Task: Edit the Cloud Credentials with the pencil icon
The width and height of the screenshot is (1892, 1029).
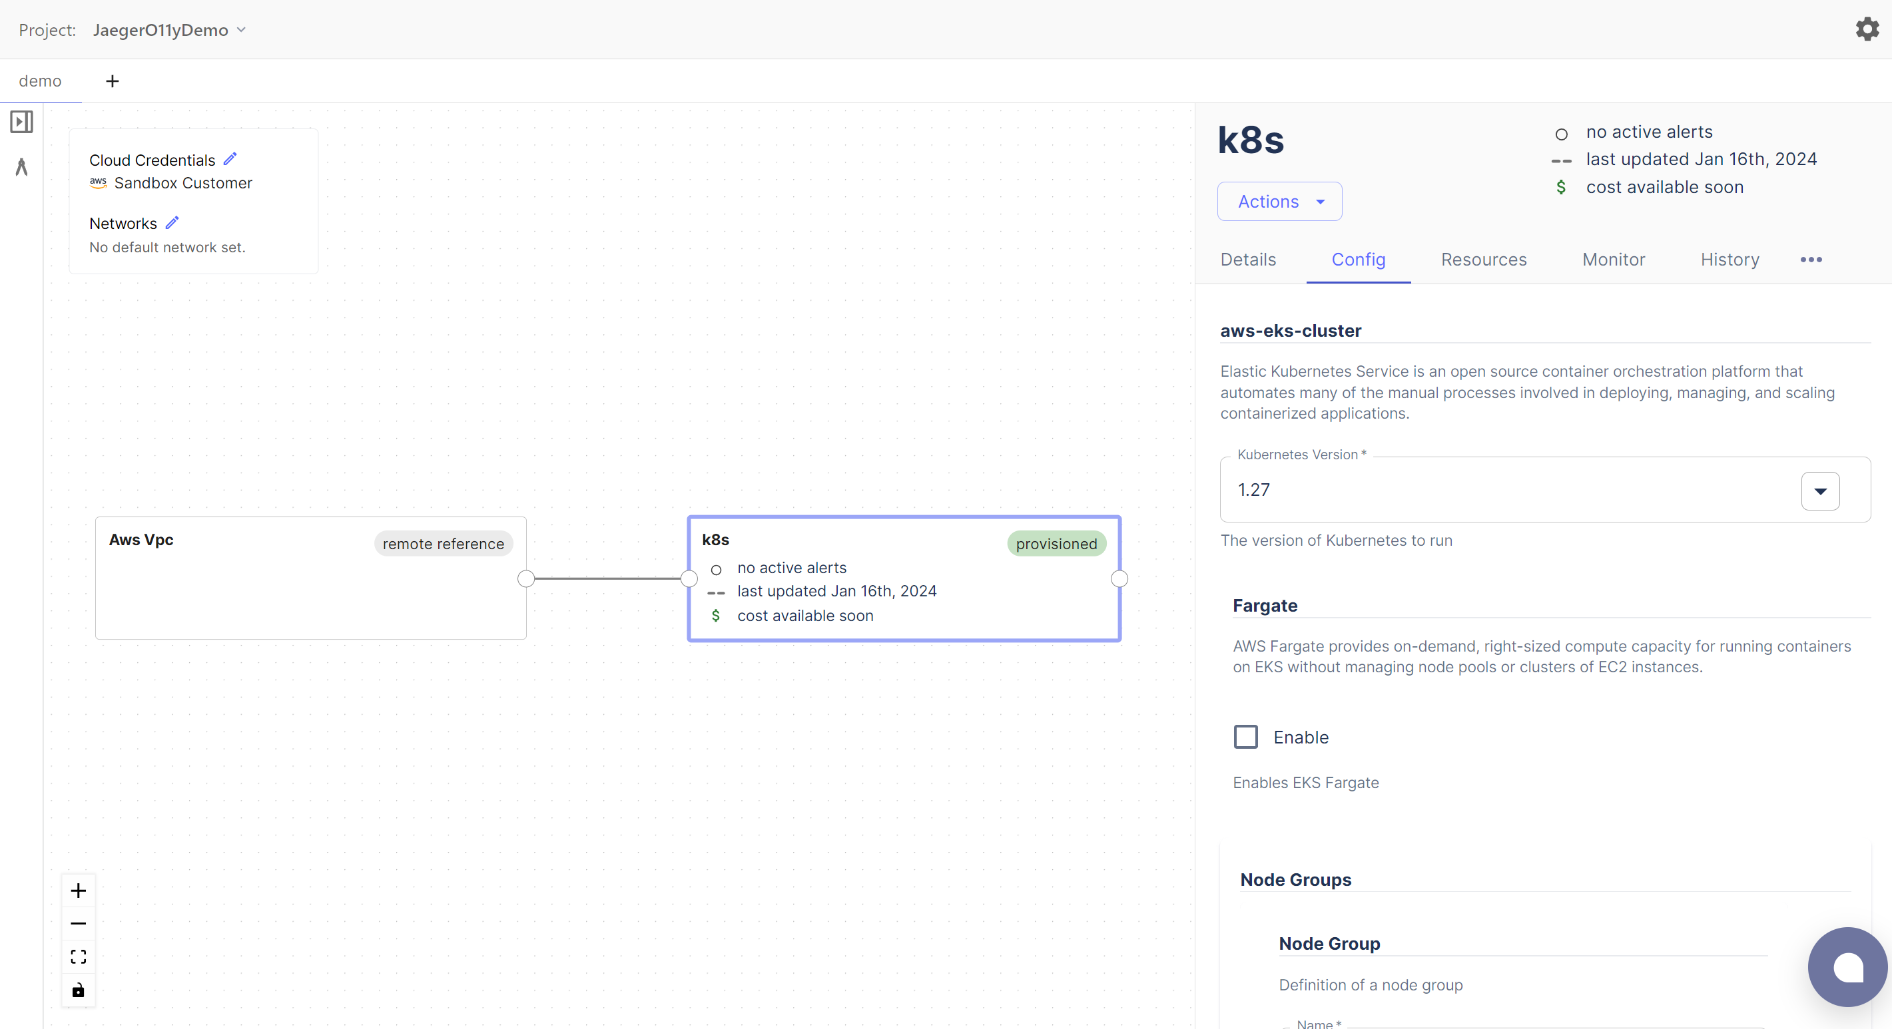Action: click(230, 158)
